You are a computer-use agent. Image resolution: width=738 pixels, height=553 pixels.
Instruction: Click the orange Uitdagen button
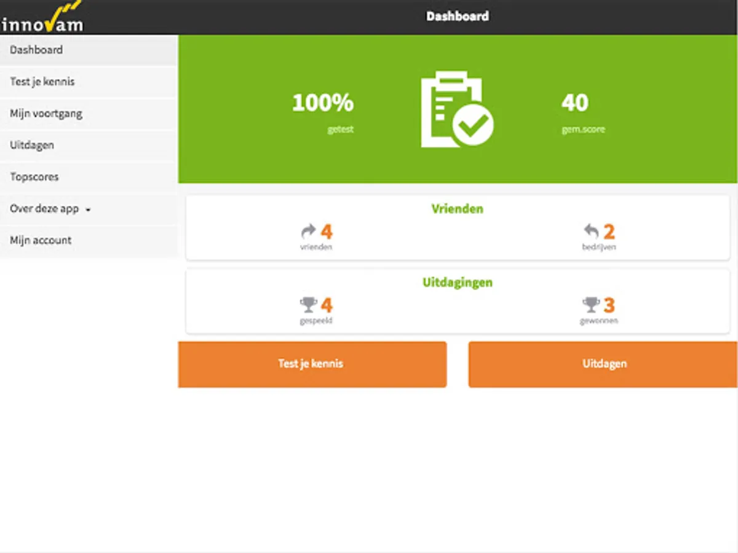(603, 364)
